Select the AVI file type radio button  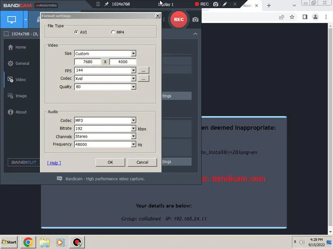point(76,32)
